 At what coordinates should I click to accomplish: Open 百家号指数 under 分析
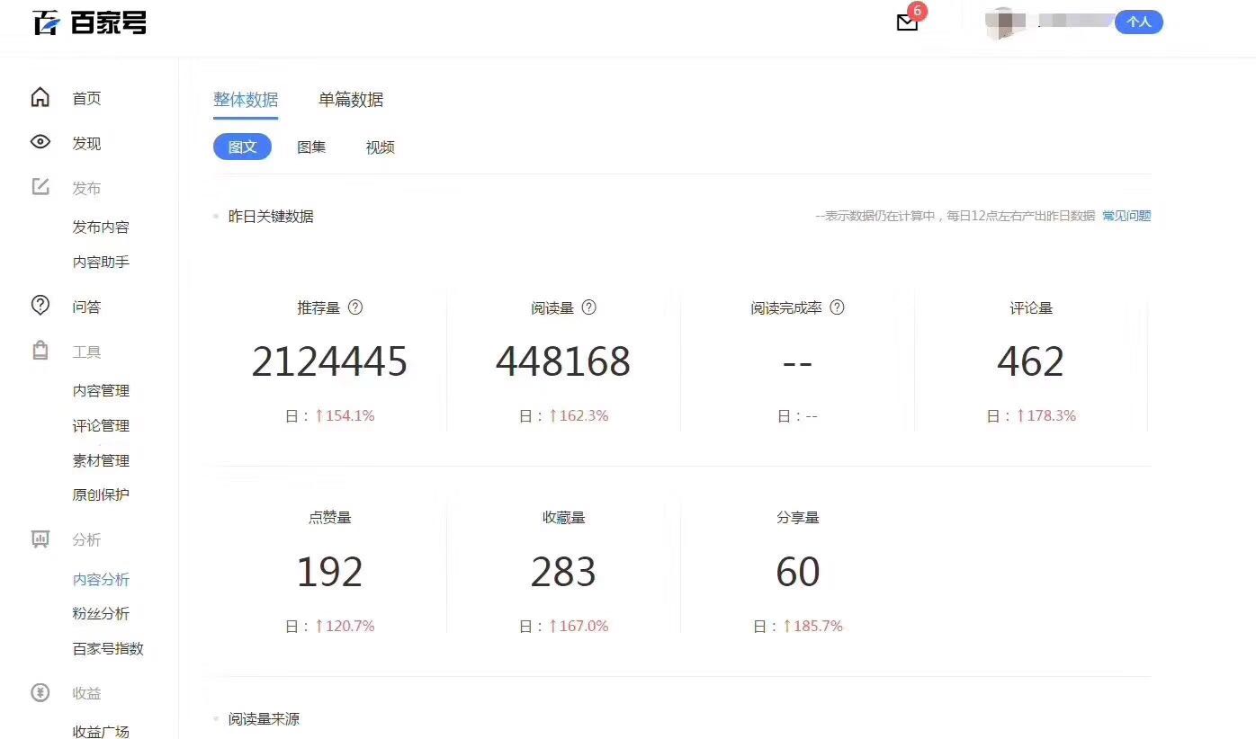(x=106, y=648)
